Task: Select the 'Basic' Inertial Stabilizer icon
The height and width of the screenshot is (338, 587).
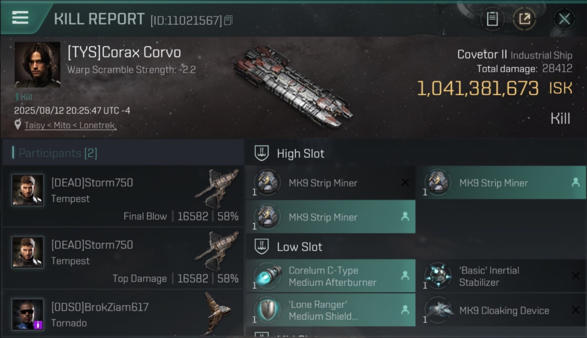Action: tap(438, 276)
